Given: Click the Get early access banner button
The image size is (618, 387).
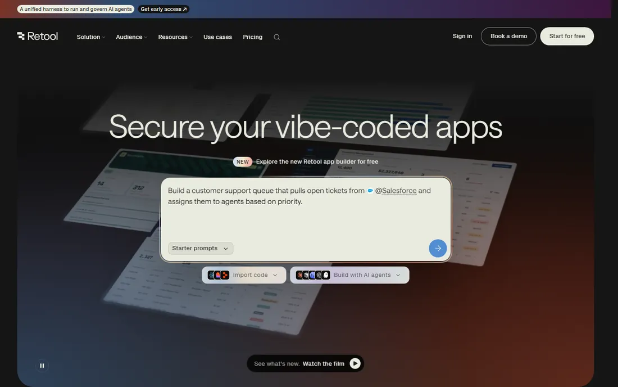Looking at the screenshot, I should 163,9.
